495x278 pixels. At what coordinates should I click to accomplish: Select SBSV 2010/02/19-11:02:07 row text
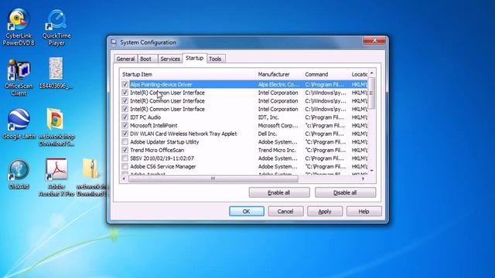[162, 158]
